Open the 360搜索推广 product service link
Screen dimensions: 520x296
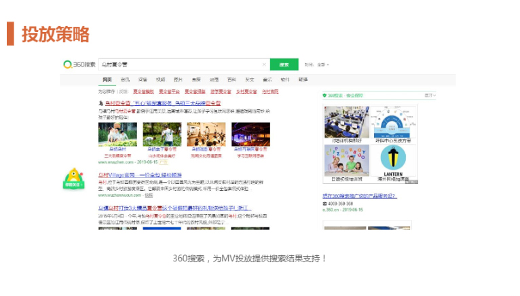[359, 196]
